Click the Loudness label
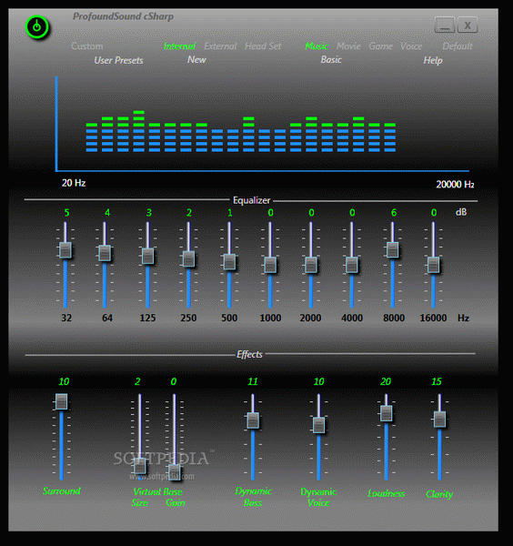The width and height of the screenshot is (513, 546). (387, 493)
